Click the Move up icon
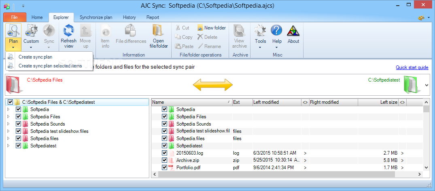The height and width of the screenshot is (191, 435). [85, 31]
